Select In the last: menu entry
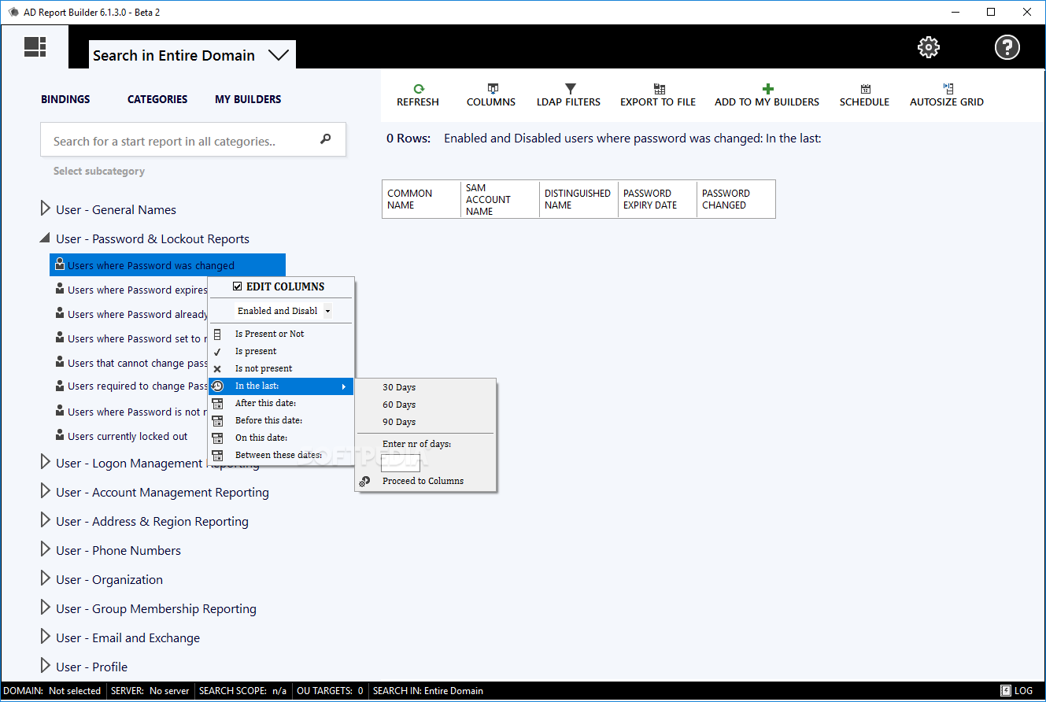 click(x=281, y=386)
